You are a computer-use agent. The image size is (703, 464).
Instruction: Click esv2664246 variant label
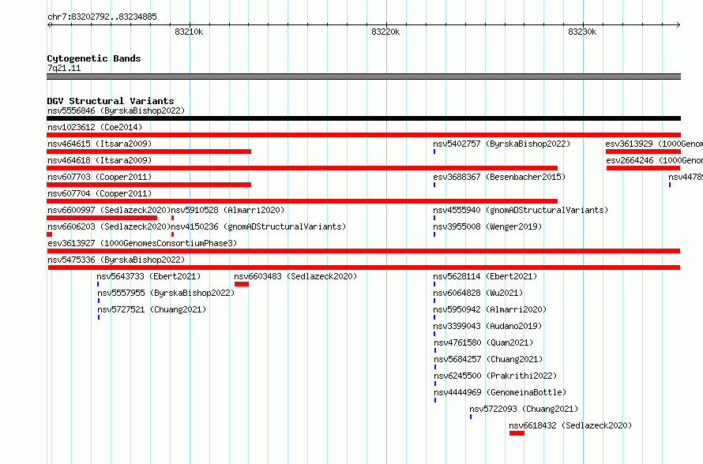pos(655,160)
